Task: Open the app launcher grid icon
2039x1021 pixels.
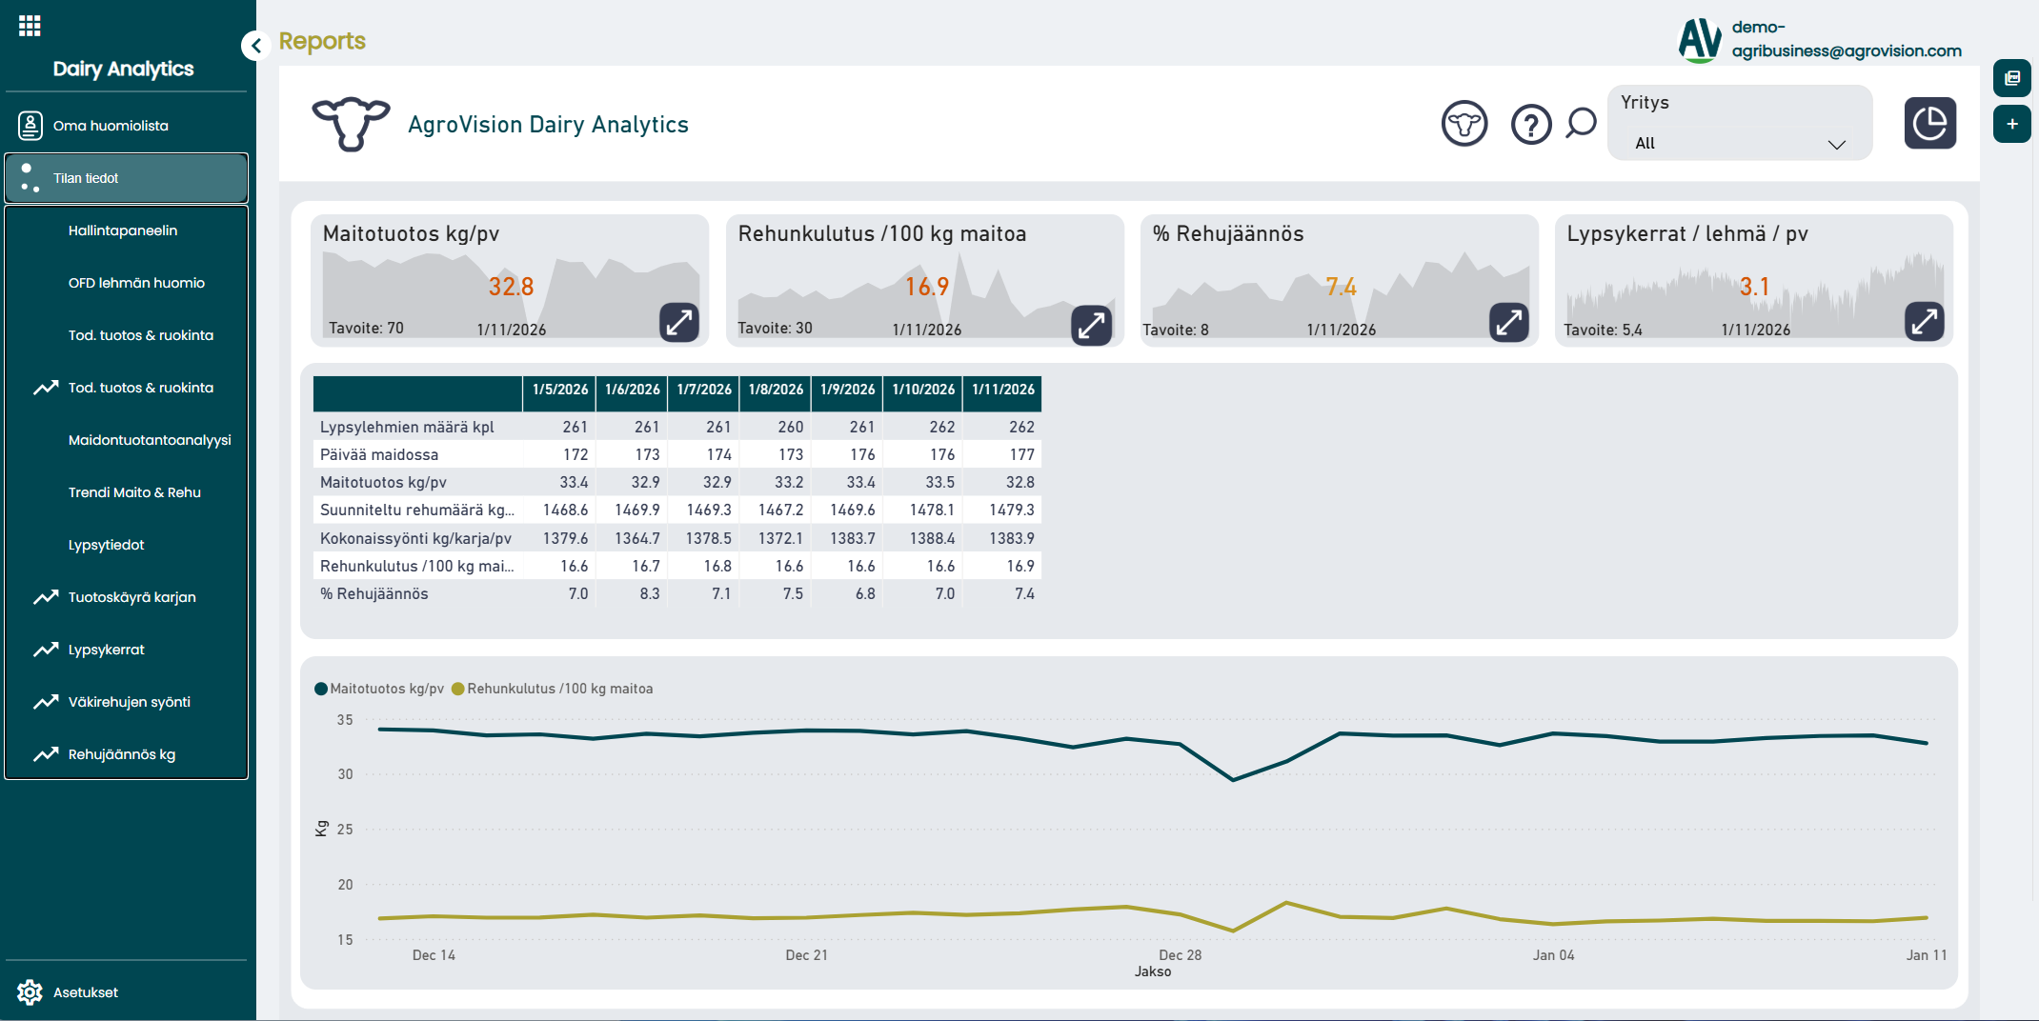Action: coord(30,26)
